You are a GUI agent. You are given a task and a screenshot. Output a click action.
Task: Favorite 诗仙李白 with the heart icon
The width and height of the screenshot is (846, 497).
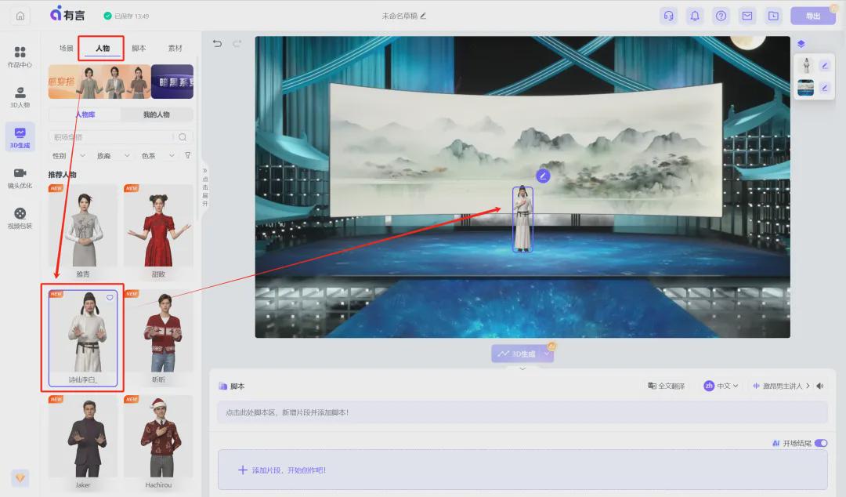point(110,298)
